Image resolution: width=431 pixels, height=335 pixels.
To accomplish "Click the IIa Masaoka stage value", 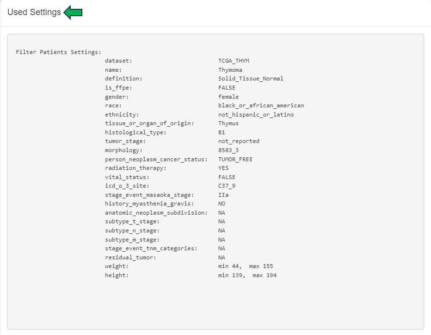I will pos(223,195).
